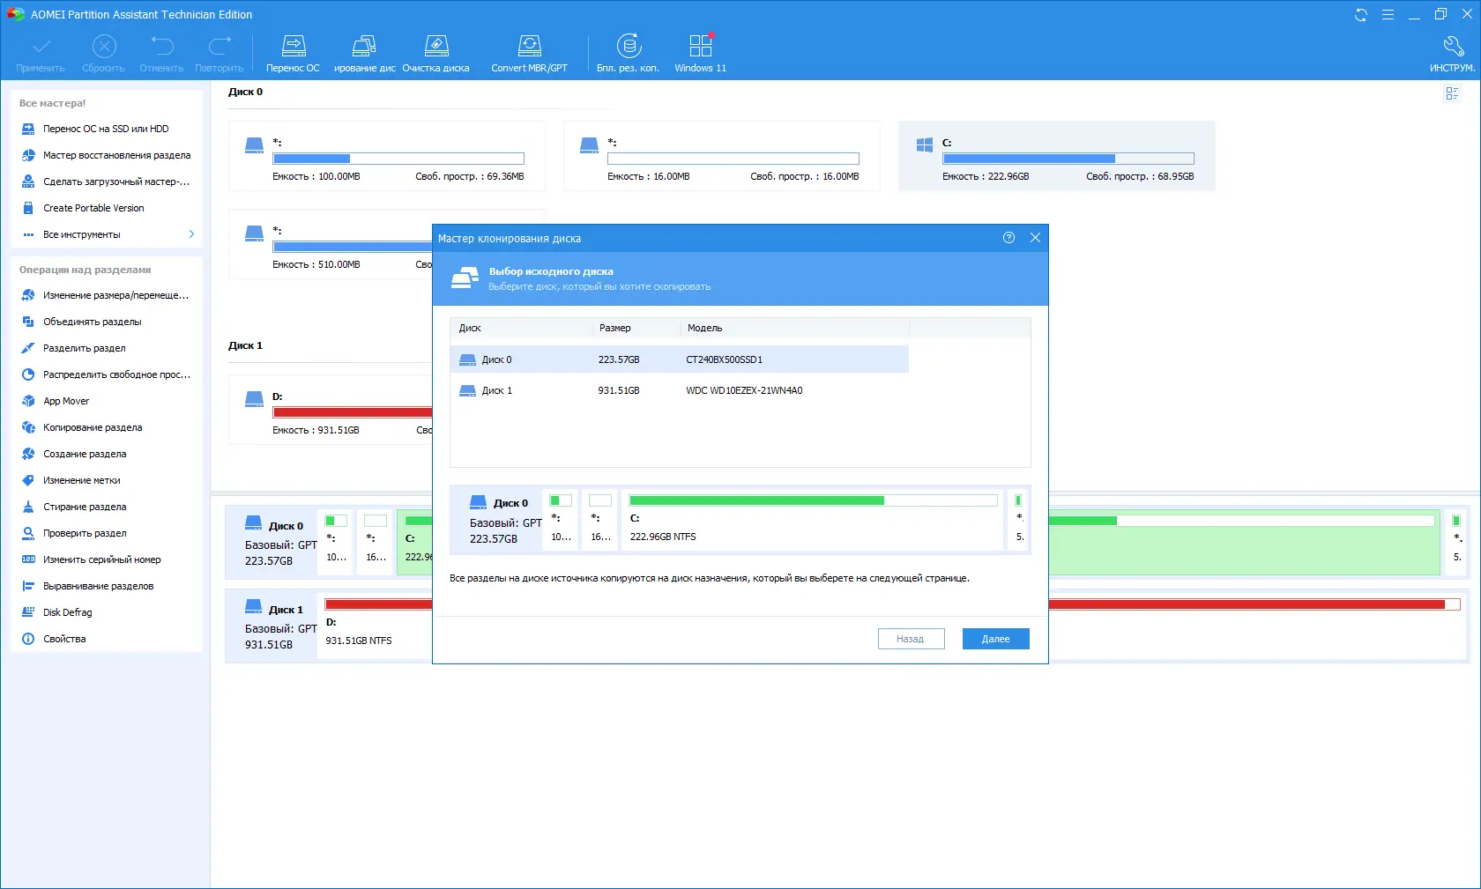Toggle the disk view layout icon
The image size is (1481, 889).
[x=1452, y=93]
